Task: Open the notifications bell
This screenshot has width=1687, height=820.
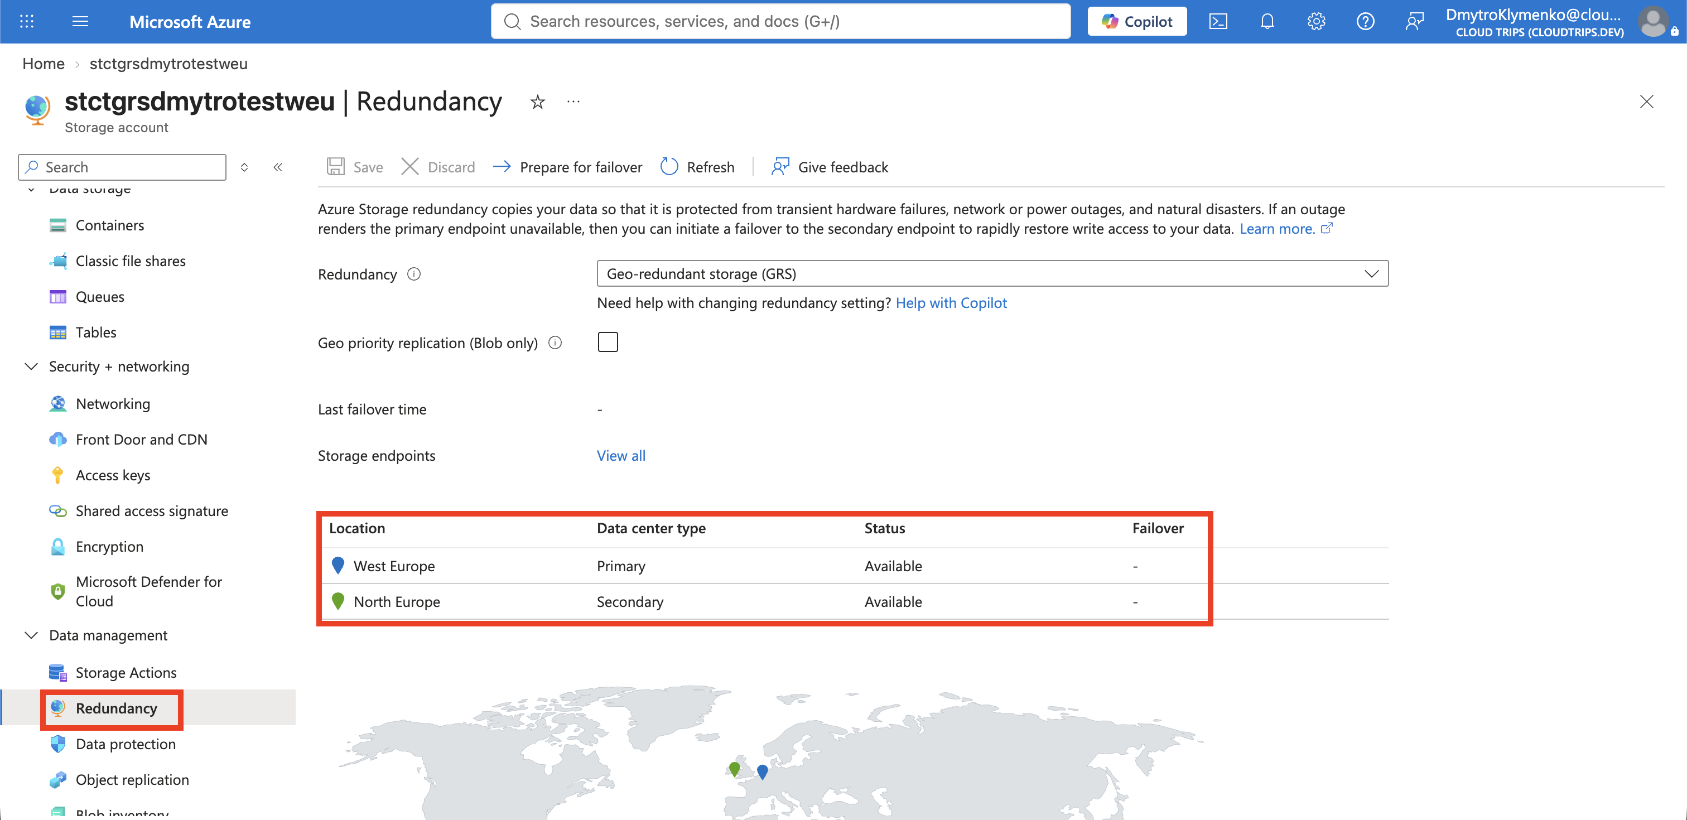Action: point(1267,22)
